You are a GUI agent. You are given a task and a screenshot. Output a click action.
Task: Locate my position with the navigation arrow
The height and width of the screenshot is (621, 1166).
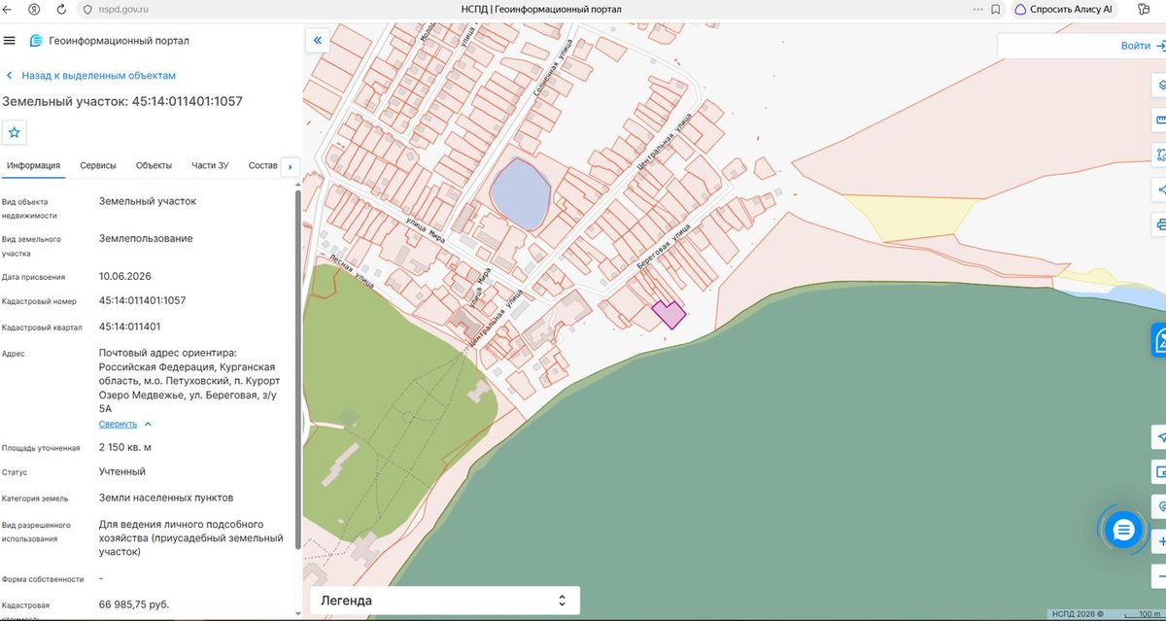1160,436
